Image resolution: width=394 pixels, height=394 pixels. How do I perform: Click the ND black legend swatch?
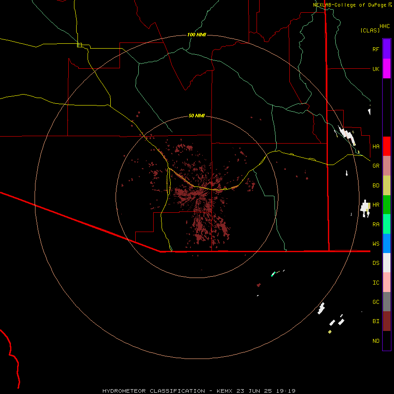(387, 341)
